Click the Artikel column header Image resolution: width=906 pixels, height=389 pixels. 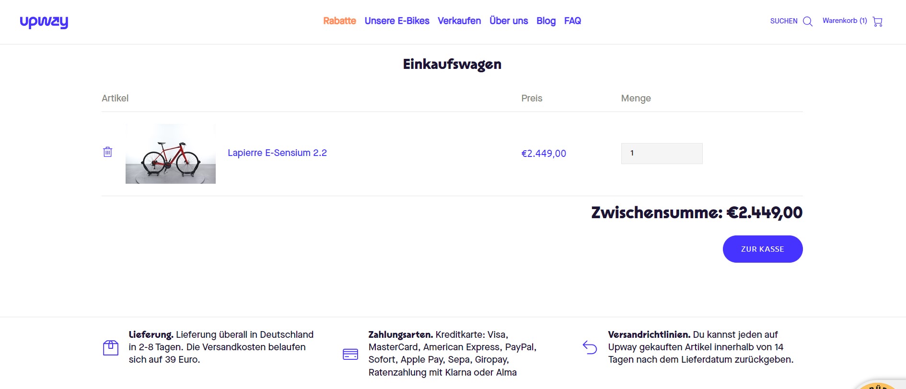[x=115, y=98]
